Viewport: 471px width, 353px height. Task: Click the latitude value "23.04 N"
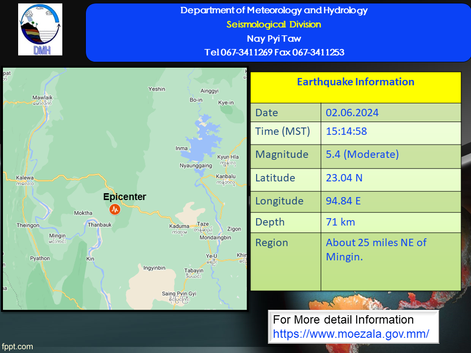click(344, 177)
